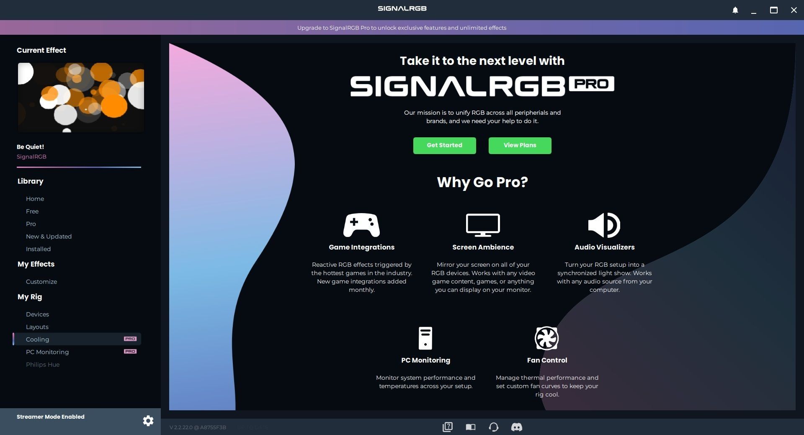Image resolution: width=804 pixels, height=435 pixels.
Task: Open the Discord icon
Action: coord(517,427)
